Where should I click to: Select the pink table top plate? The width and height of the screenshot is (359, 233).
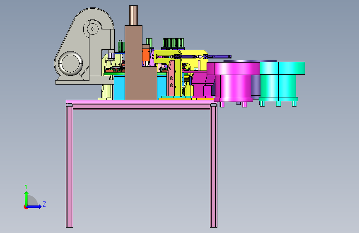pos(141,102)
